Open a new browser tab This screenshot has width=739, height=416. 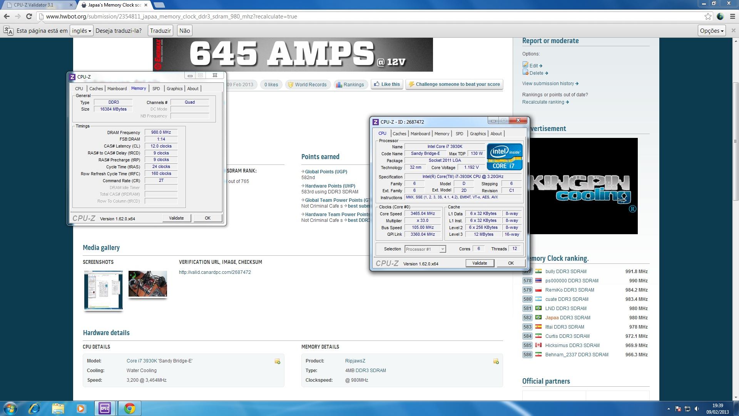point(159,5)
